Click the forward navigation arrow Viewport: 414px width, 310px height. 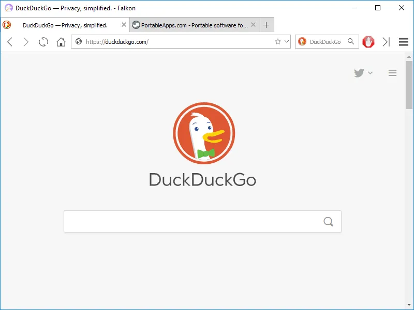26,42
